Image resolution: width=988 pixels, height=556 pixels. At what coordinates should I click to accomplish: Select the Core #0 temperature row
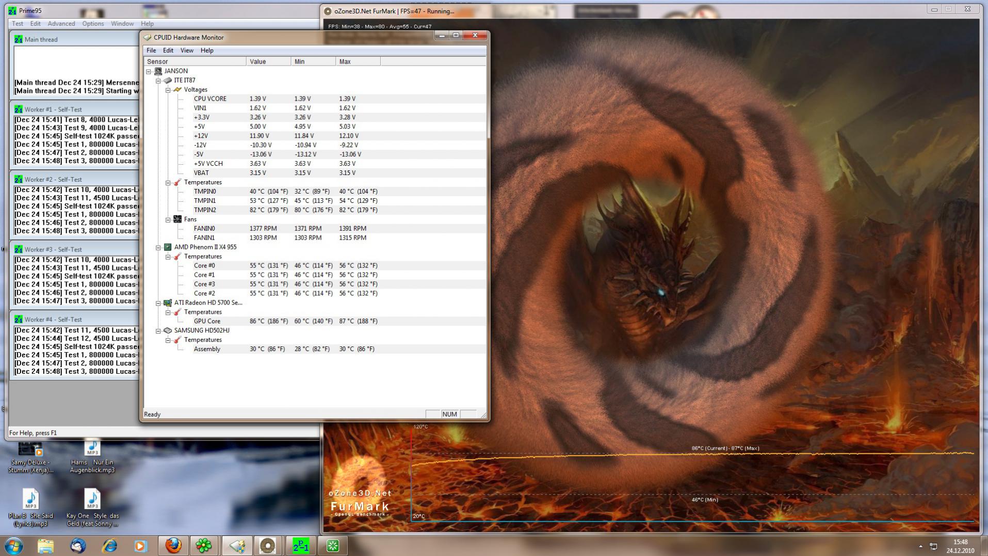[x=315, y=265]
